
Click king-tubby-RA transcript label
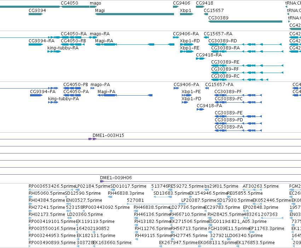click(x=63, y=48)
